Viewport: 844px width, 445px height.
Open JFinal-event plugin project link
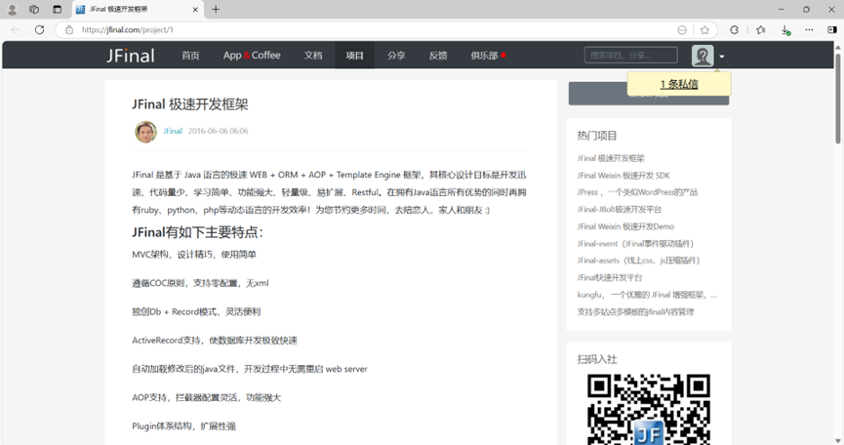pyautogui.click(x=636, y=244)
